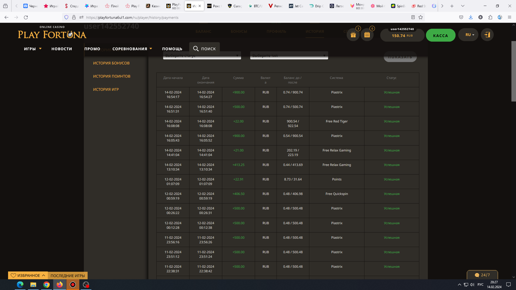This screenshot has width=516, height=290.
Task: Open the 24/7 support chat
Action: 482,275
